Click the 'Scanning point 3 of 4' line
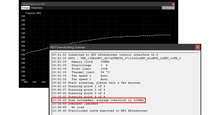 (78, 93)
